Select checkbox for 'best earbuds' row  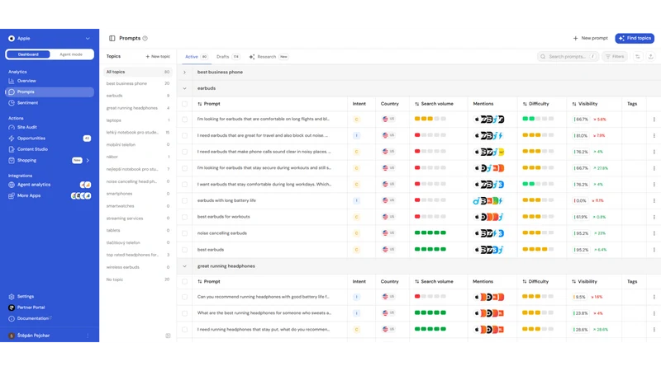pos(184,250)
